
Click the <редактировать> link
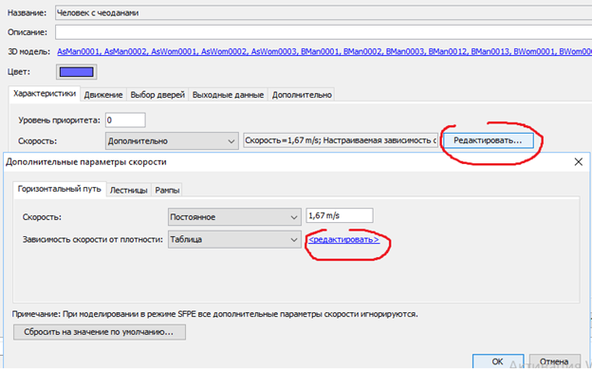pyautogui.click(x=344, y=239)
